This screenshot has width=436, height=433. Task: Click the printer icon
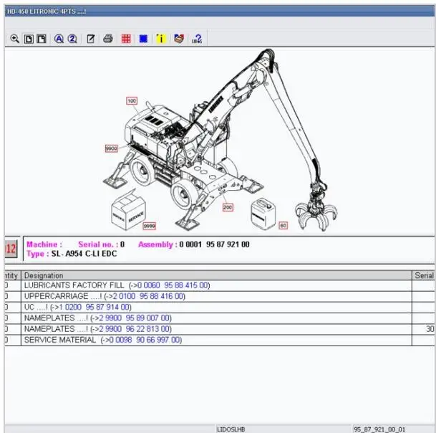coord(108,39)
